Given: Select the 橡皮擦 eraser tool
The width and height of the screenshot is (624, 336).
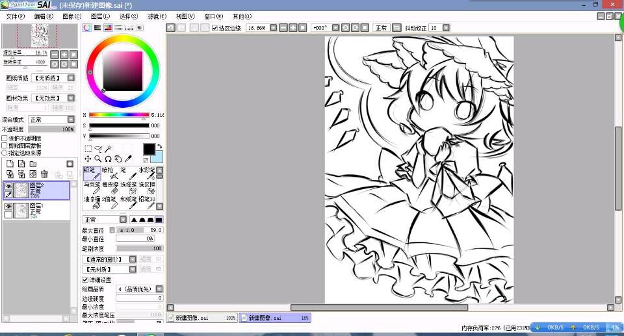Looking at the screenshot, I should click(x=110, y=188).
